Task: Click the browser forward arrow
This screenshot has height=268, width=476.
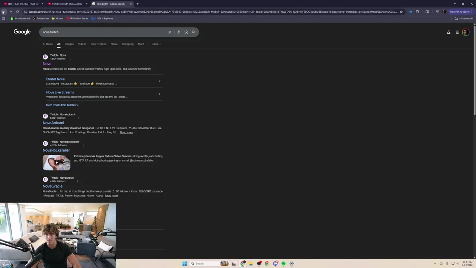Action: 10,12
